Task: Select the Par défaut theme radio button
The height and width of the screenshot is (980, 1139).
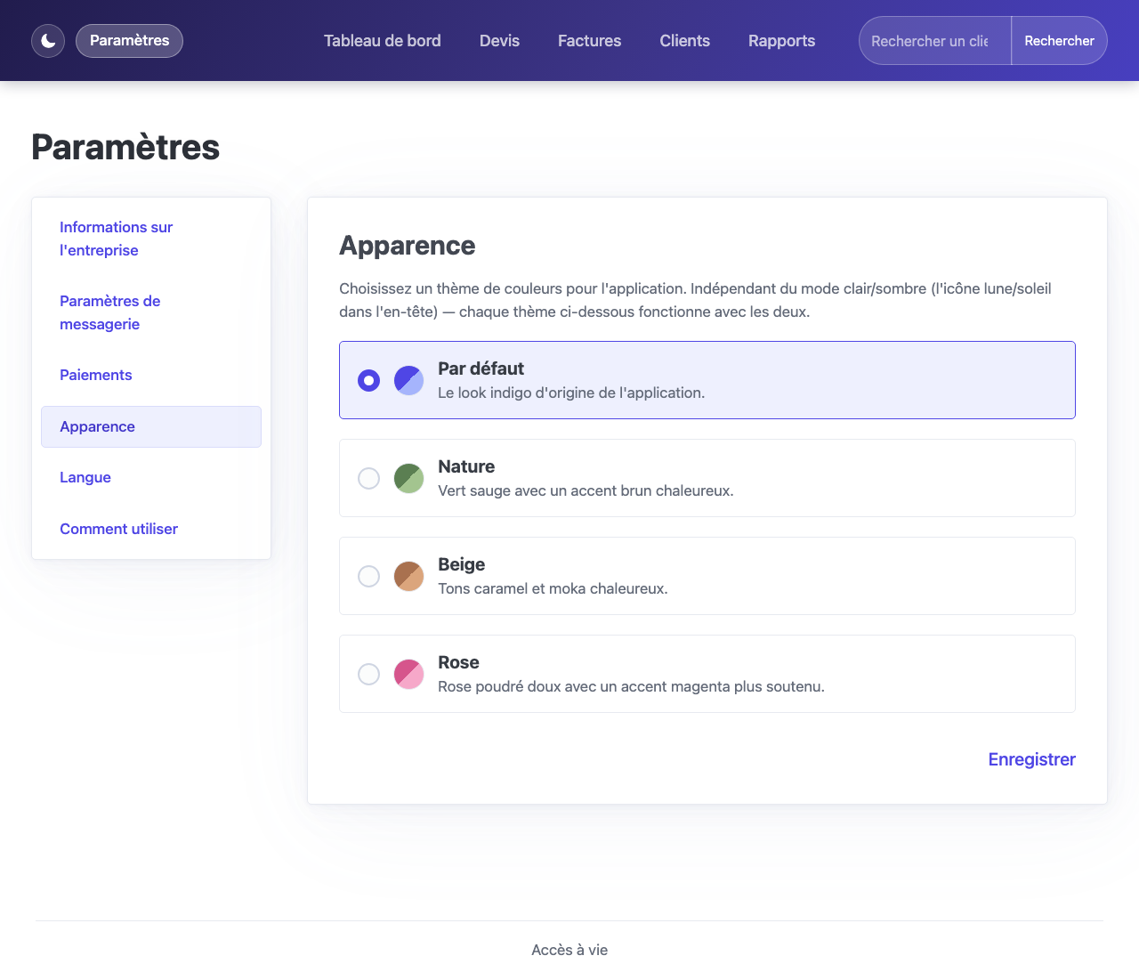Action: click(x=368, y=380)
